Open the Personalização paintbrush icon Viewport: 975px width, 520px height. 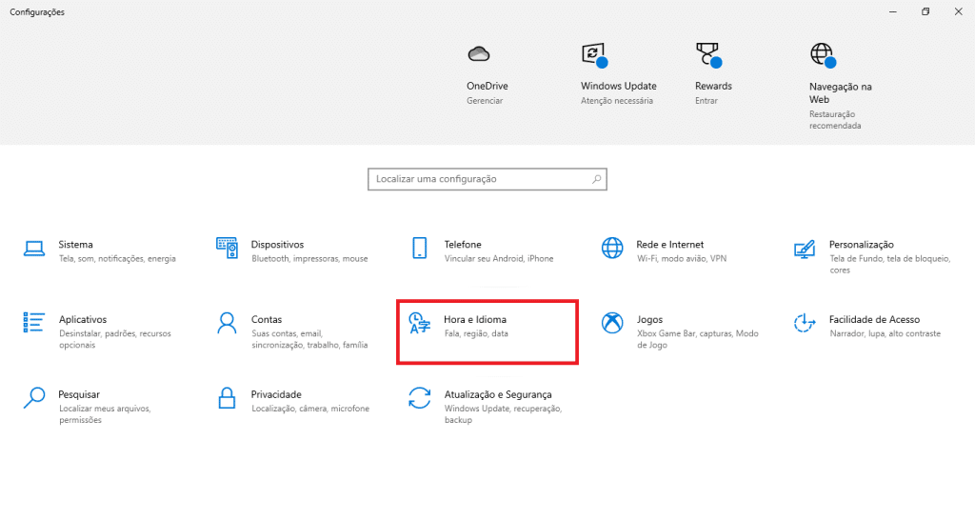point(805,249)
